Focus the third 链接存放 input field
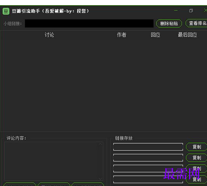This screenshot has height=186, width=207. coord(148,169)
